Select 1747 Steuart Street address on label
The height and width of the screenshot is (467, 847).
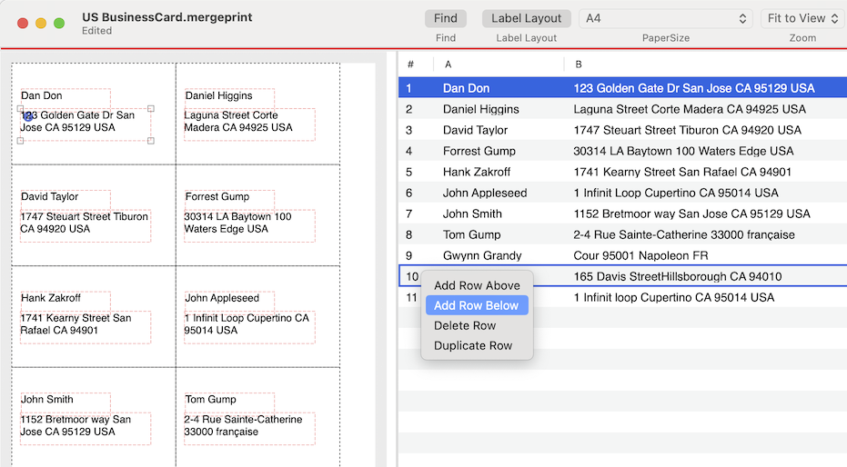[86, 226]
